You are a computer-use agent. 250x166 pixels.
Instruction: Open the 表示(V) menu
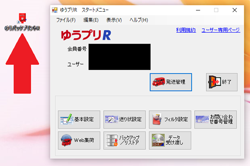[x=114, y=20]
